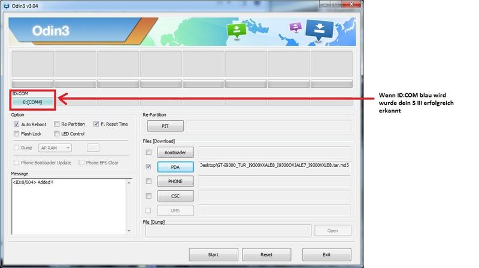479x268 pixels.
Task: Close the Odin3 window
Action: point(350,5)
